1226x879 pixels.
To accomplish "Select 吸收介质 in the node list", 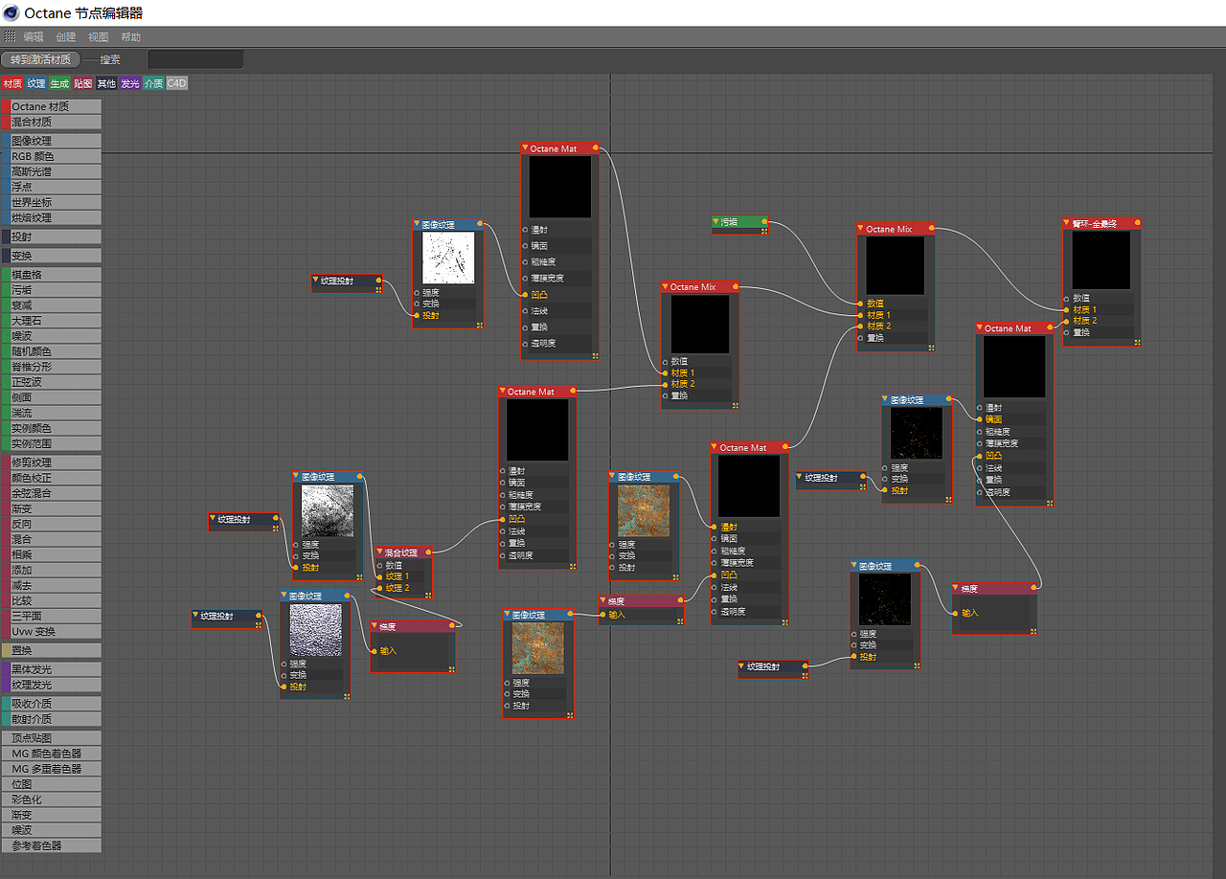I will click(52, 704).
